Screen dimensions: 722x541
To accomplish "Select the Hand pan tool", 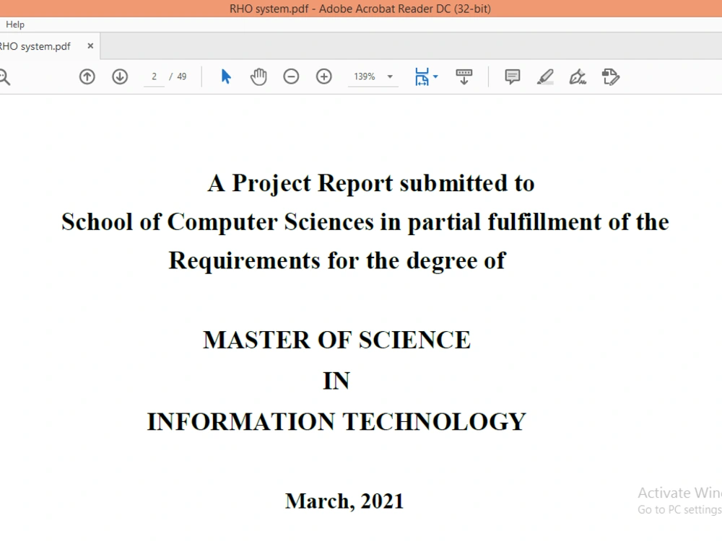I will click(258, 76).
